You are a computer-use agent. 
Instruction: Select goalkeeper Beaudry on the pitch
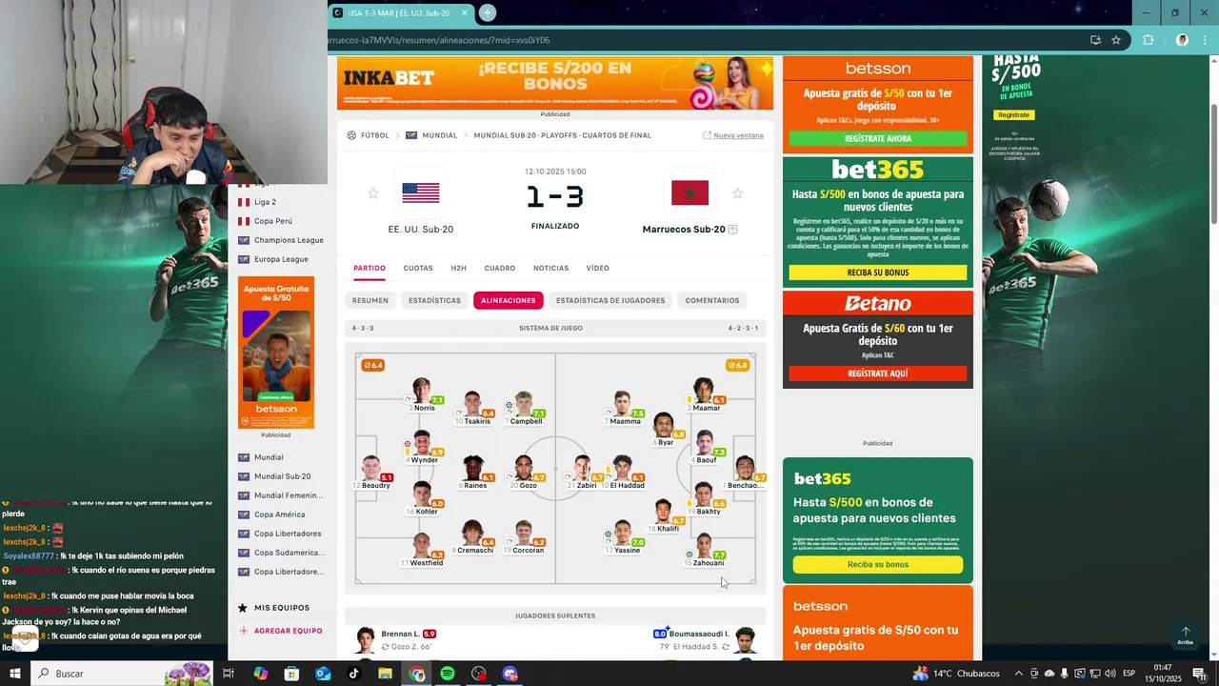click(x=371, y=473)
